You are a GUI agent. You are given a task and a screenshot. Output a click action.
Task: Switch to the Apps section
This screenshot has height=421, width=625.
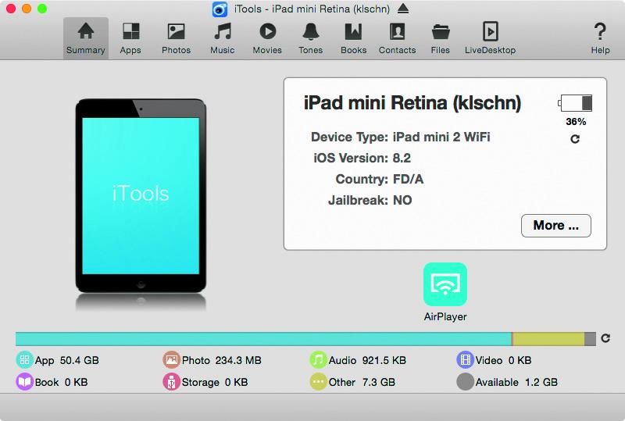pos(130,38)
